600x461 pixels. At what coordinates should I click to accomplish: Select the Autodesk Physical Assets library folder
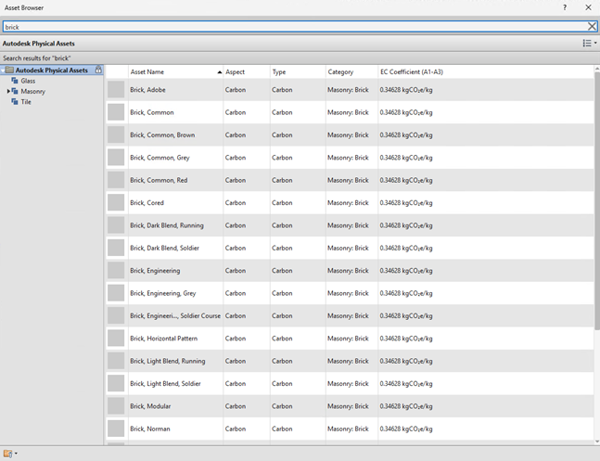51,70
